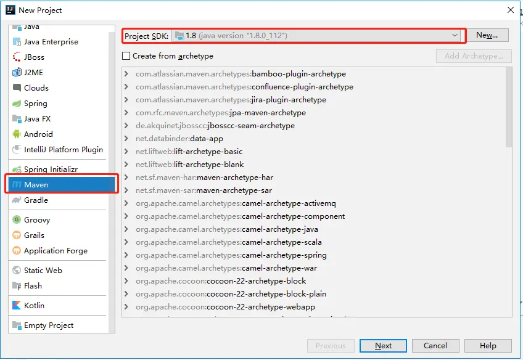Screen dimensions: 523x360
Task: Select lift-archetype-blank row
Action: click(x=314, y=165)
